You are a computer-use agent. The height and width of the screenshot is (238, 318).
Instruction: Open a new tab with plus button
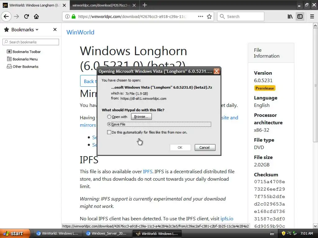pos(145,5)
